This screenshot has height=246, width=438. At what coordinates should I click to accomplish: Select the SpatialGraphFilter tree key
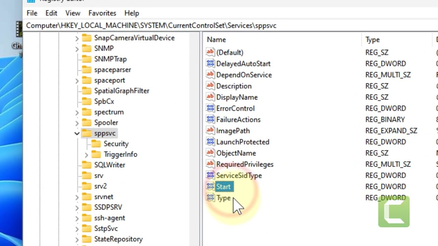122,91
